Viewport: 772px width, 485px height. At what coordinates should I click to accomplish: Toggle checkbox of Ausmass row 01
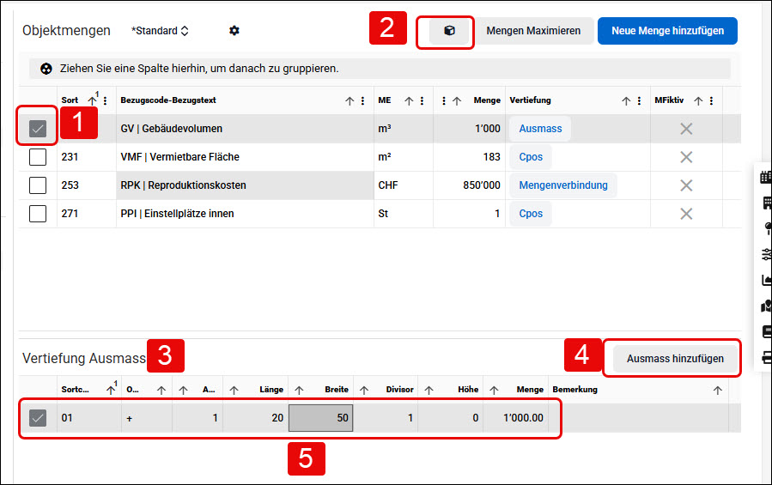pos(38,418)
